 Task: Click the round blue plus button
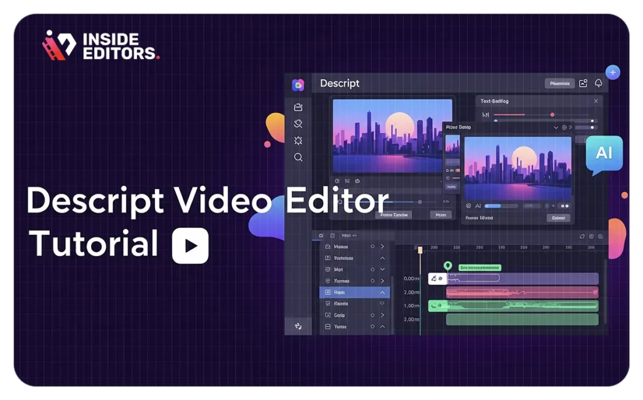pos(613,73)
